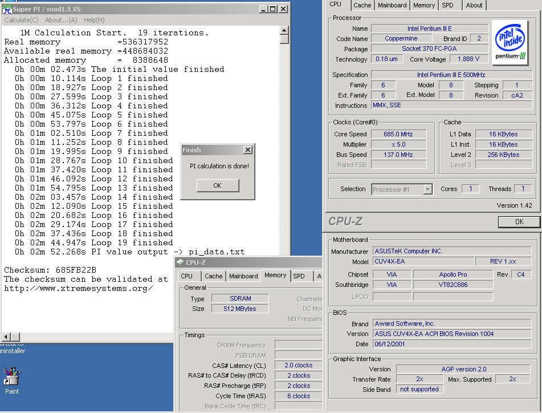Click manufacturer ASUSTeK Computer INC. field
Image resolution: width=542 pixels, height=413 pixels.
click(x=452, y=251)
